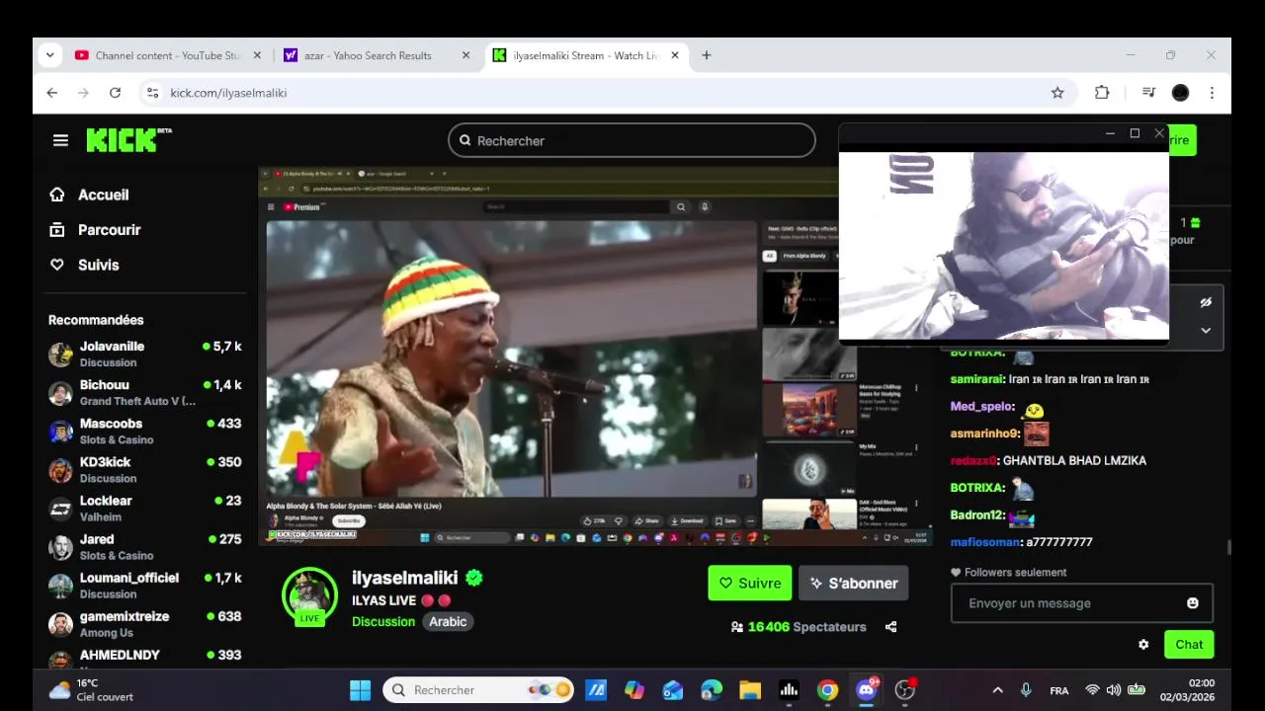Open the Discussion category link

pos(383,621)
